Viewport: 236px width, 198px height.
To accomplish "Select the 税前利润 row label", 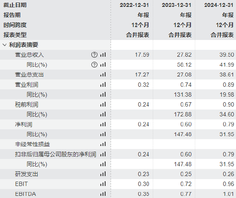I will click(x=27, y=104).
